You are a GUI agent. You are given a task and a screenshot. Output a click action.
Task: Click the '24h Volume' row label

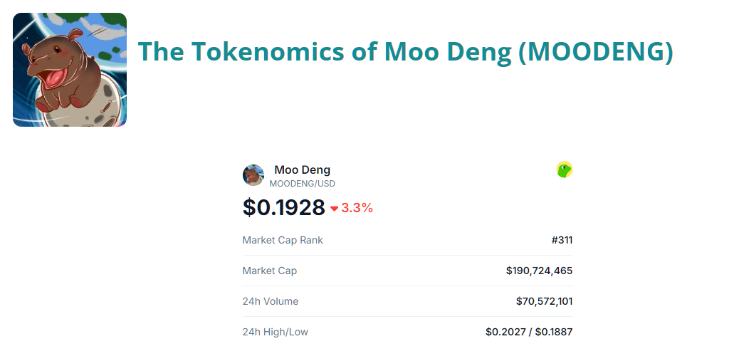(x=270, y=301)
